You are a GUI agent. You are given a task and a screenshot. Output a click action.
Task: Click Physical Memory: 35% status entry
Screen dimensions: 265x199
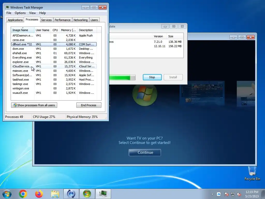pyautogui.click(x=82, y=117)
